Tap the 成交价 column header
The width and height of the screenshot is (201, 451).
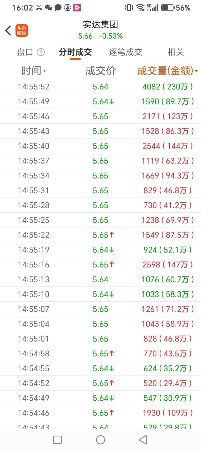(100, 71)
